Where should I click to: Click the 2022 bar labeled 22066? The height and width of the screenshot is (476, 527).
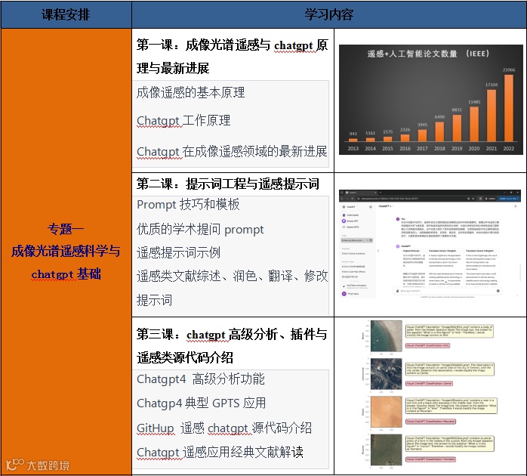pos(509,107)
